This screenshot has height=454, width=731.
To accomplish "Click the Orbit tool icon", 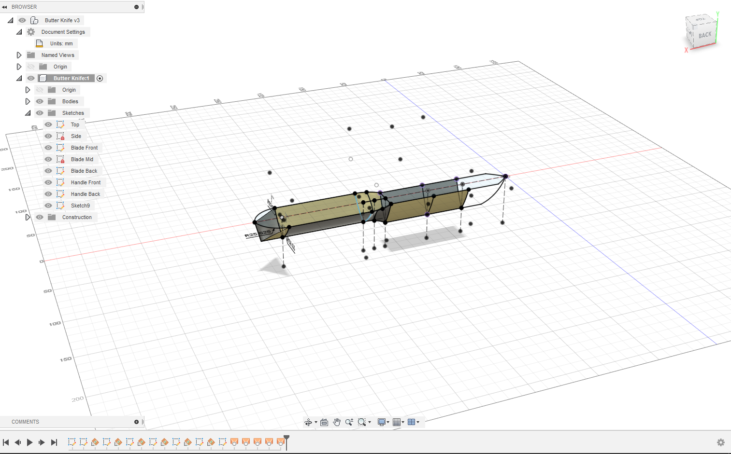I will (308, 422).
